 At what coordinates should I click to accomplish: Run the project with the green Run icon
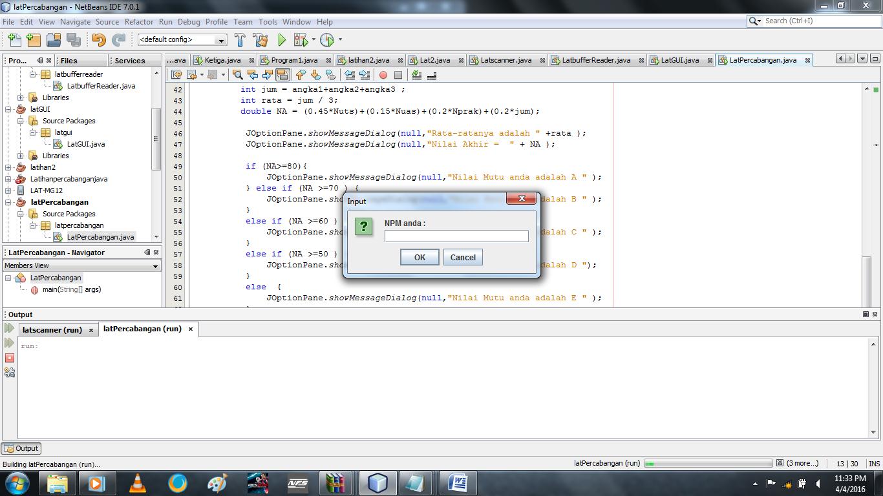(x=281, y=39)
